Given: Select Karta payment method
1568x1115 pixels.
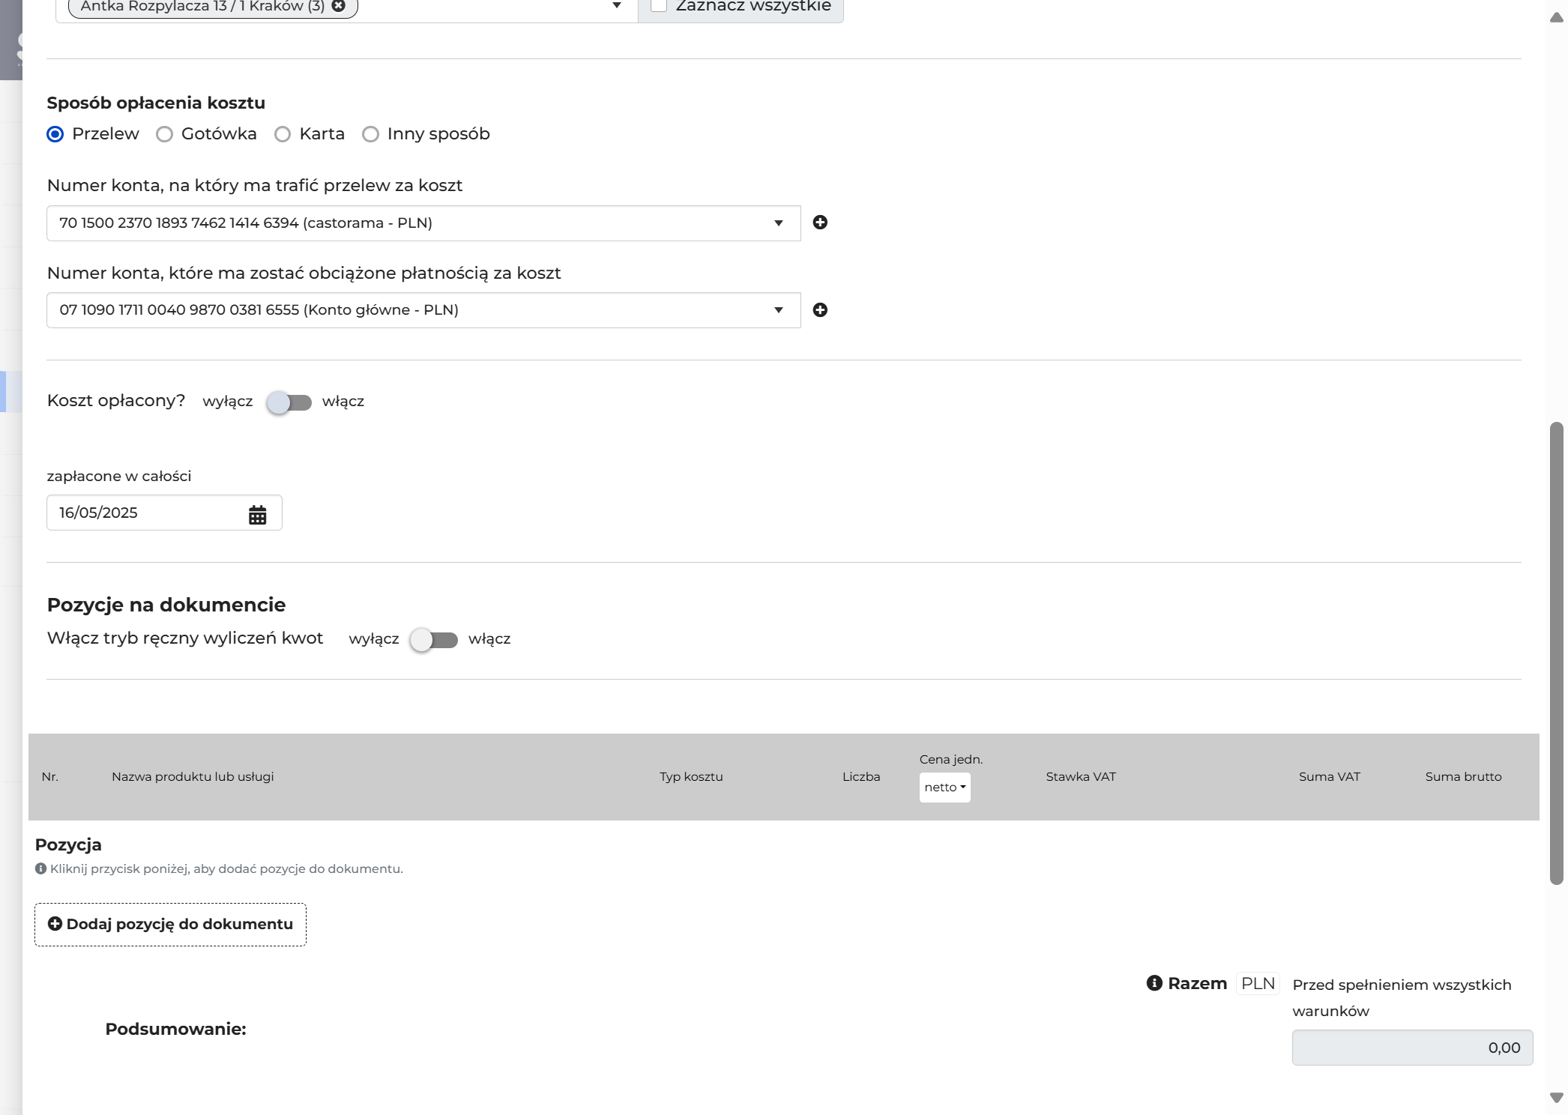Looking at the screenshot, I should pos(282,134).
